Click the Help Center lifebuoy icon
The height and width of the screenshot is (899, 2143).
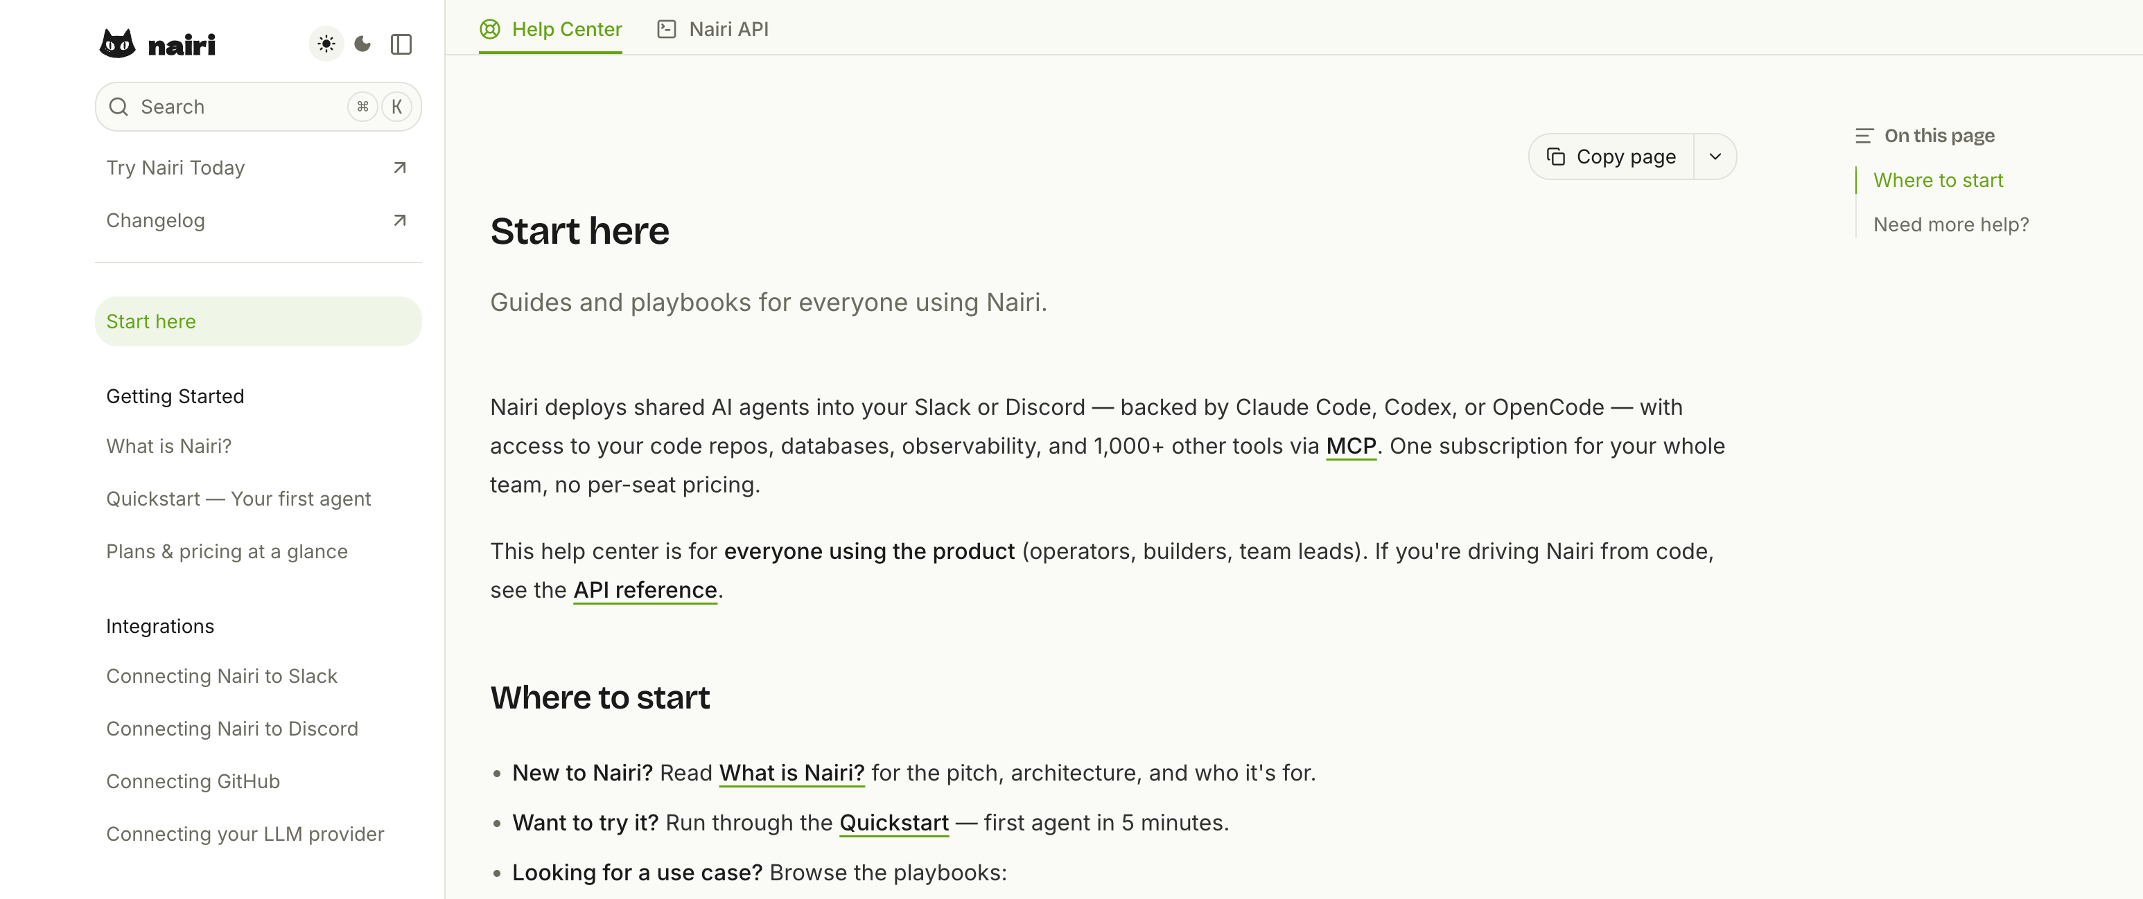[490, 29]
